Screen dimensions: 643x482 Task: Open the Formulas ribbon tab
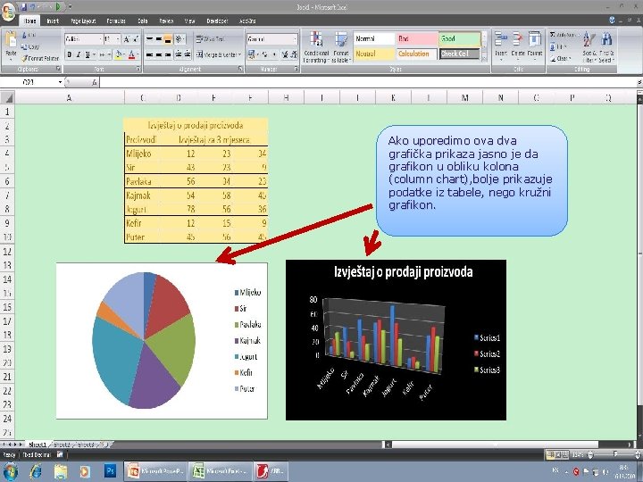pyautogui.click(x=116, y=21)
